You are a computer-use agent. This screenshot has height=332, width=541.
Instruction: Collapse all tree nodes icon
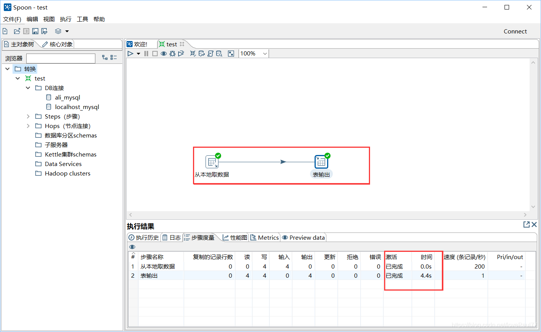[114, 57]
